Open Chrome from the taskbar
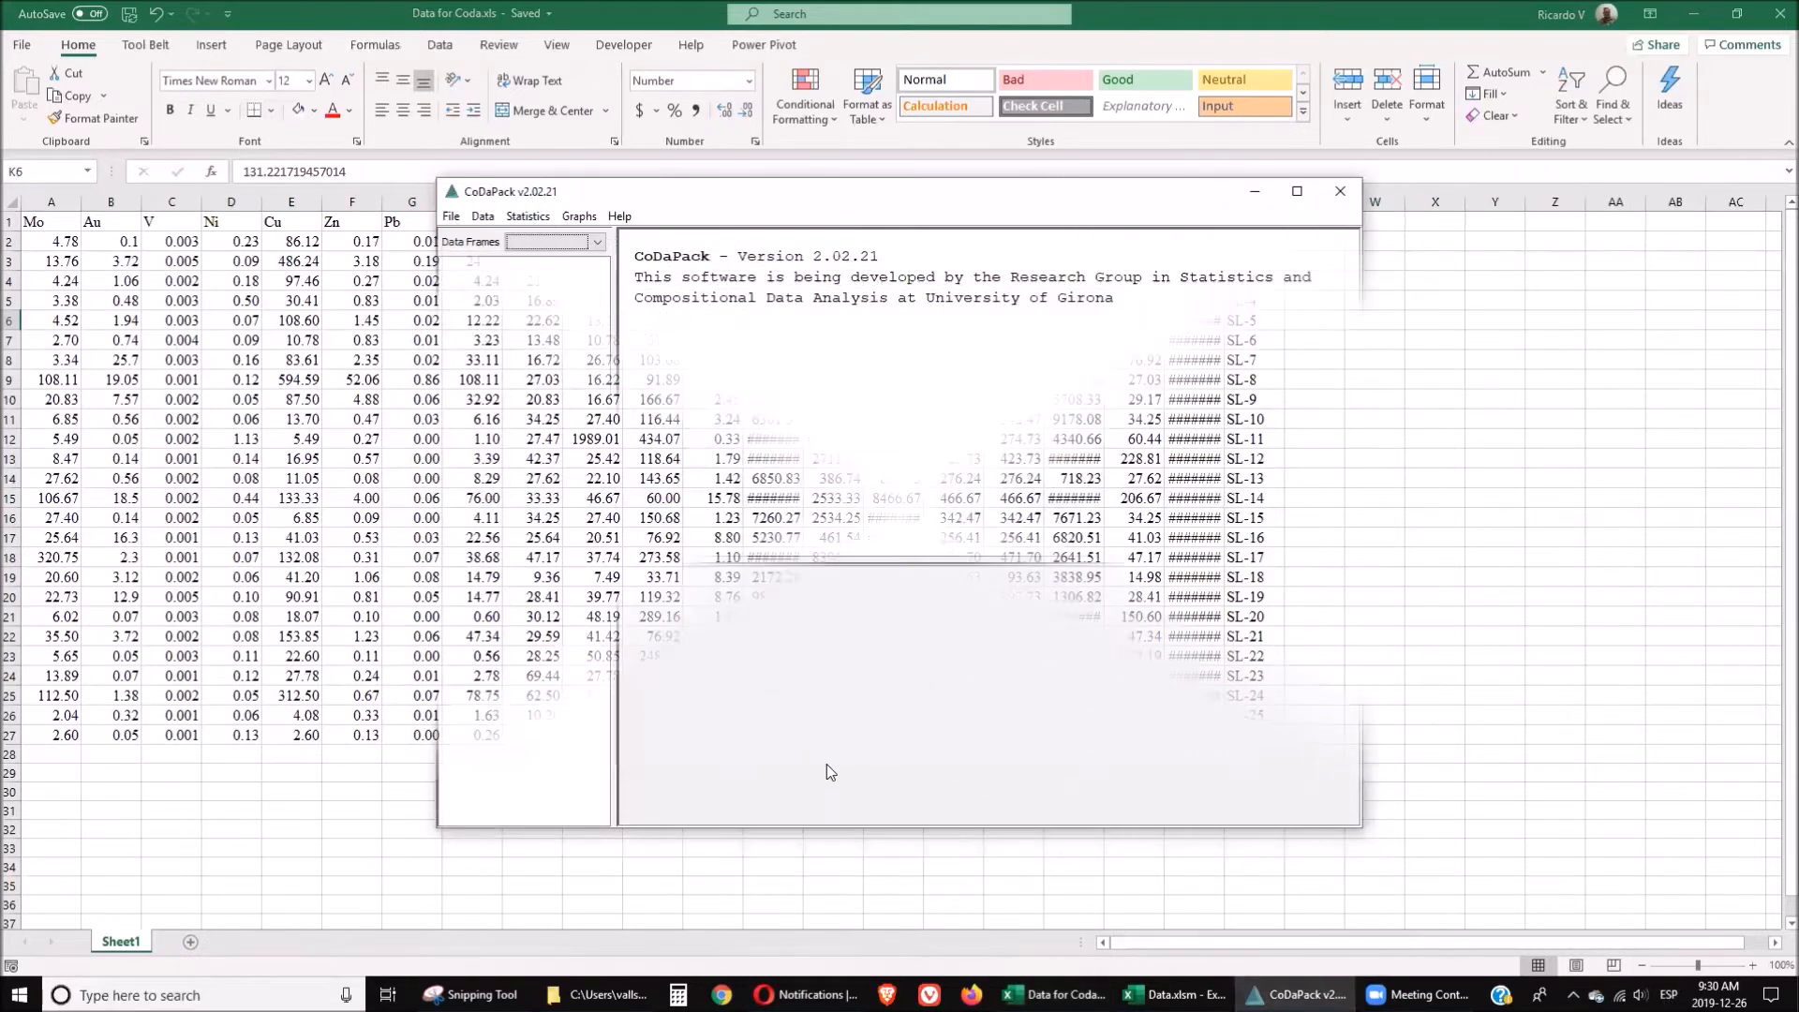 click(721, 994)
